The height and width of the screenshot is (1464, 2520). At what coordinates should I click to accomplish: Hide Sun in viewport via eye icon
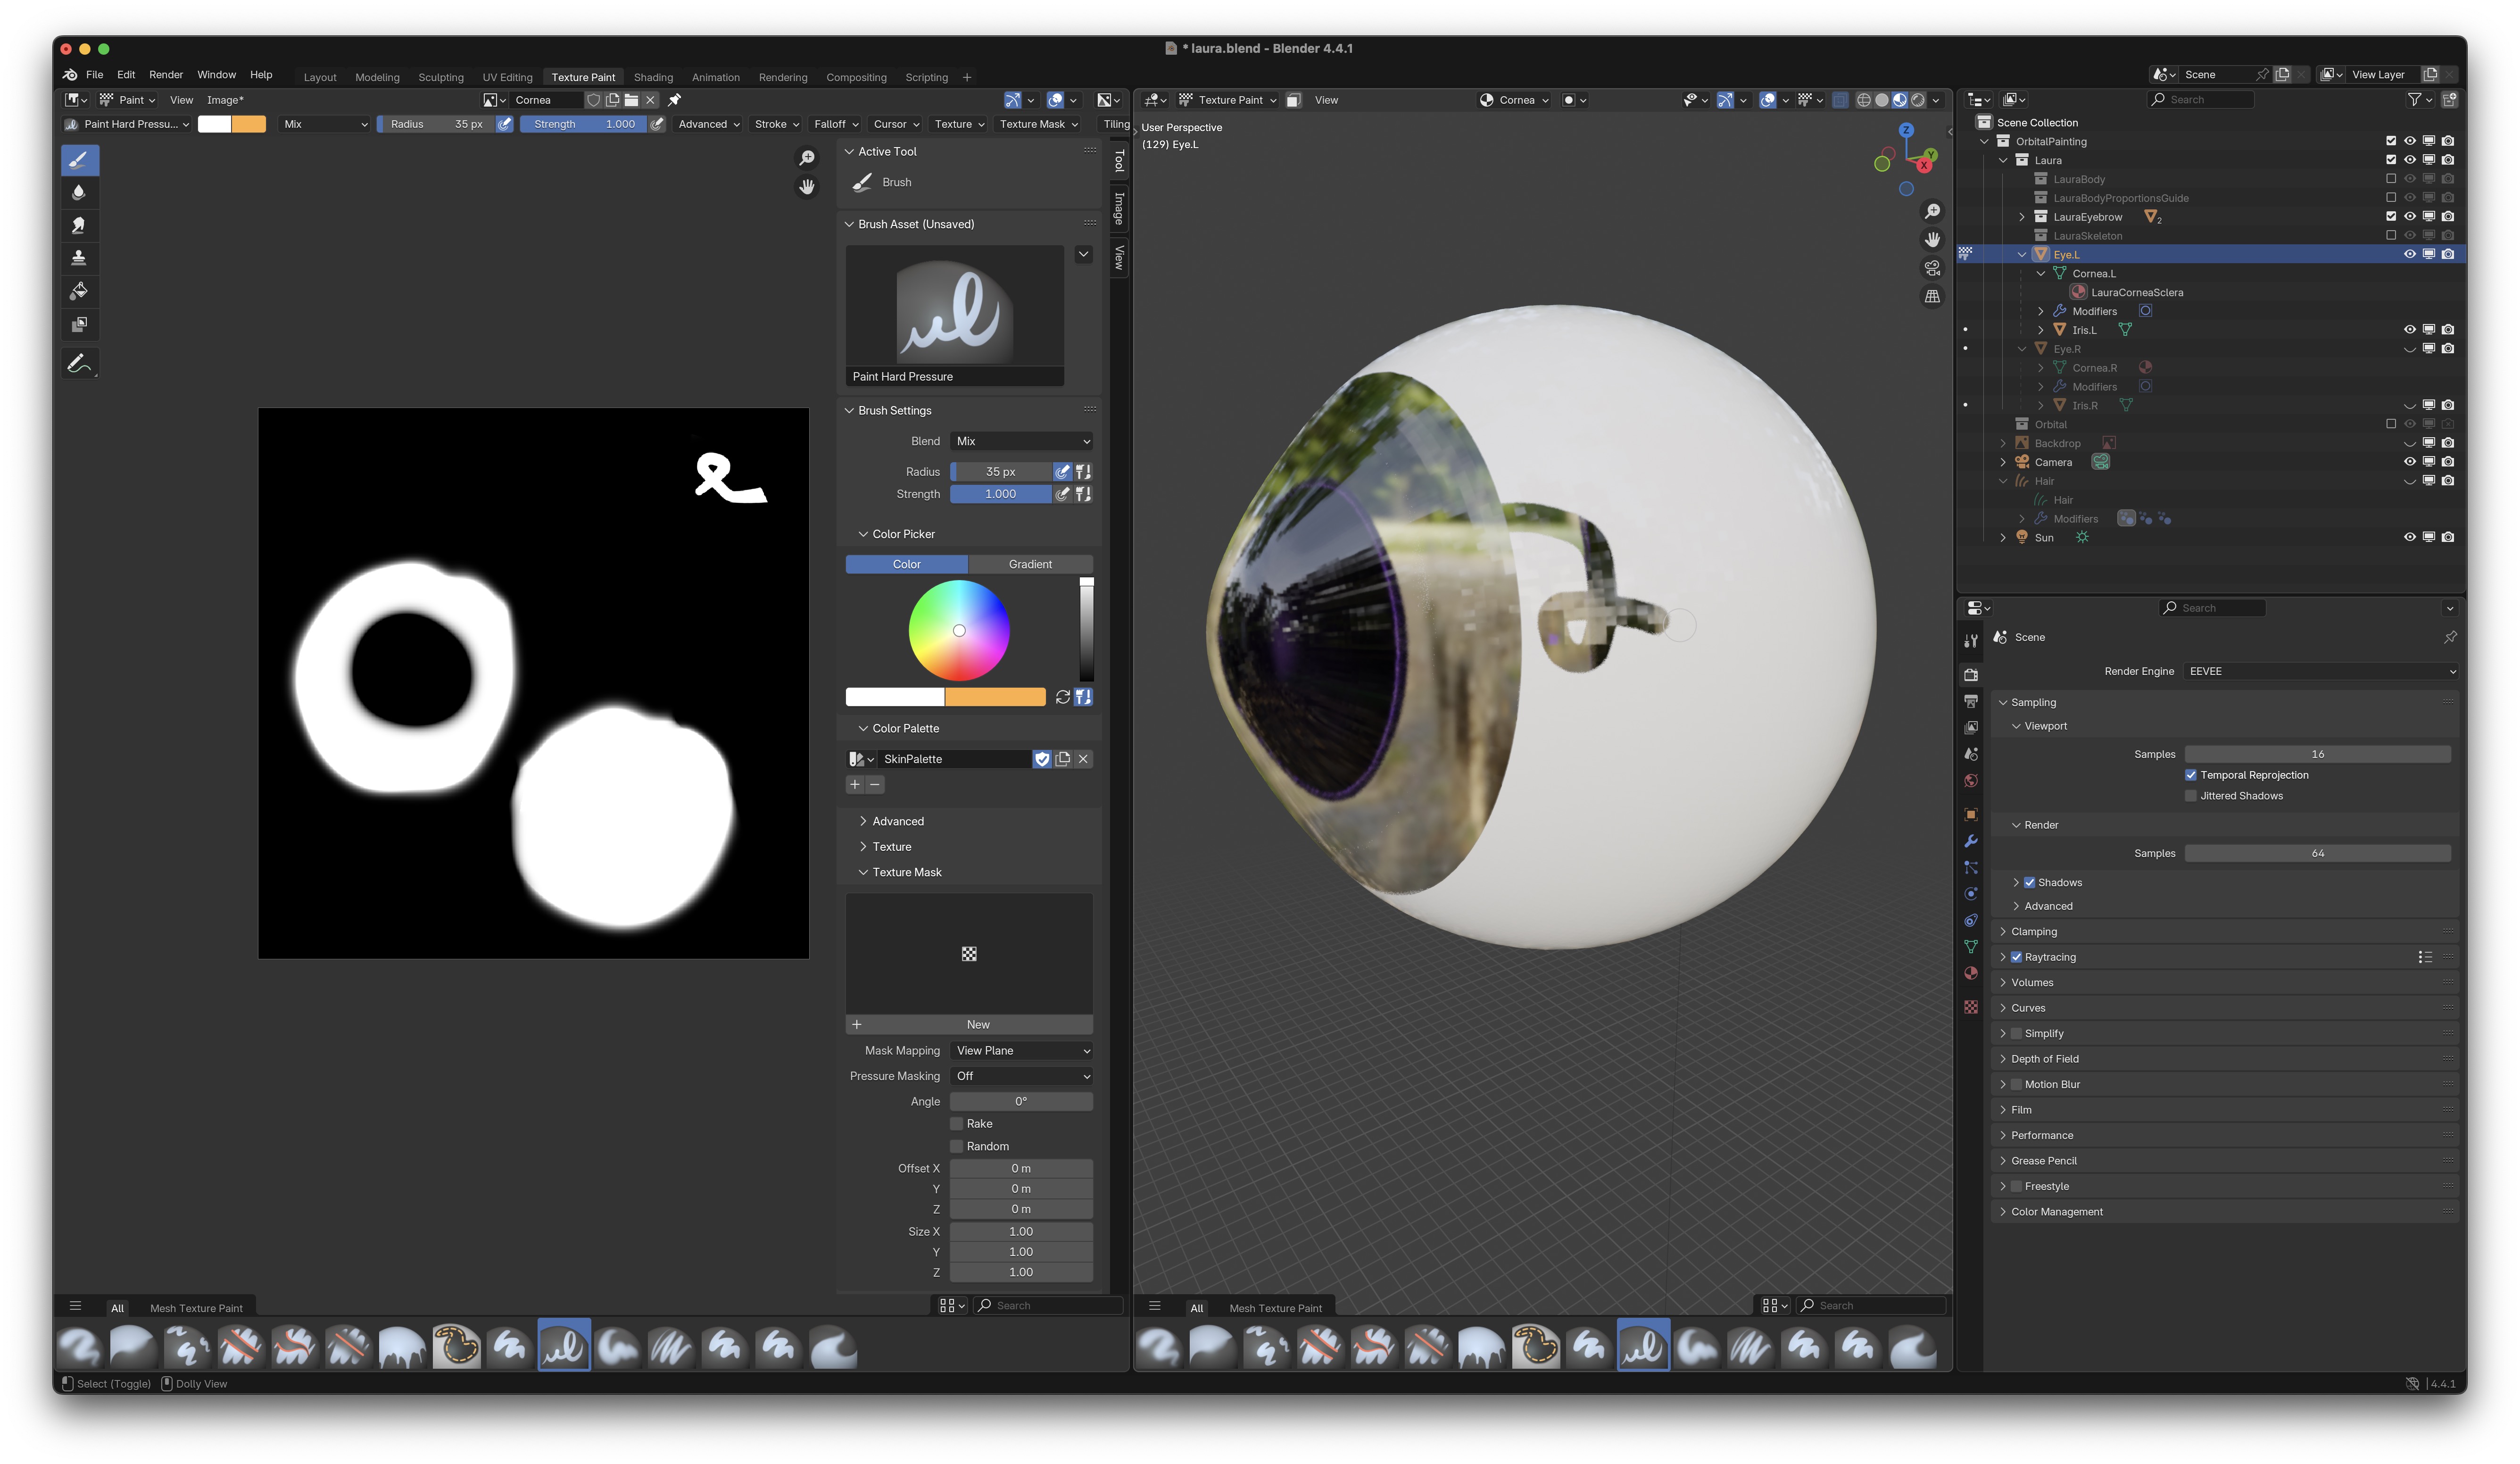tap(2409, 538)
